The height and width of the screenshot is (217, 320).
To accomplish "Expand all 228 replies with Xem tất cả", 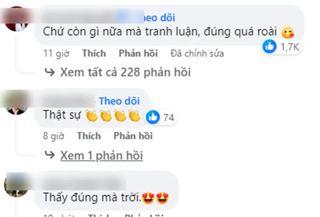I will tap(125, 72).
